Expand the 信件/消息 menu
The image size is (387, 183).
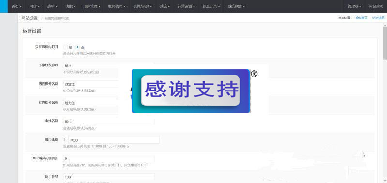142,6
